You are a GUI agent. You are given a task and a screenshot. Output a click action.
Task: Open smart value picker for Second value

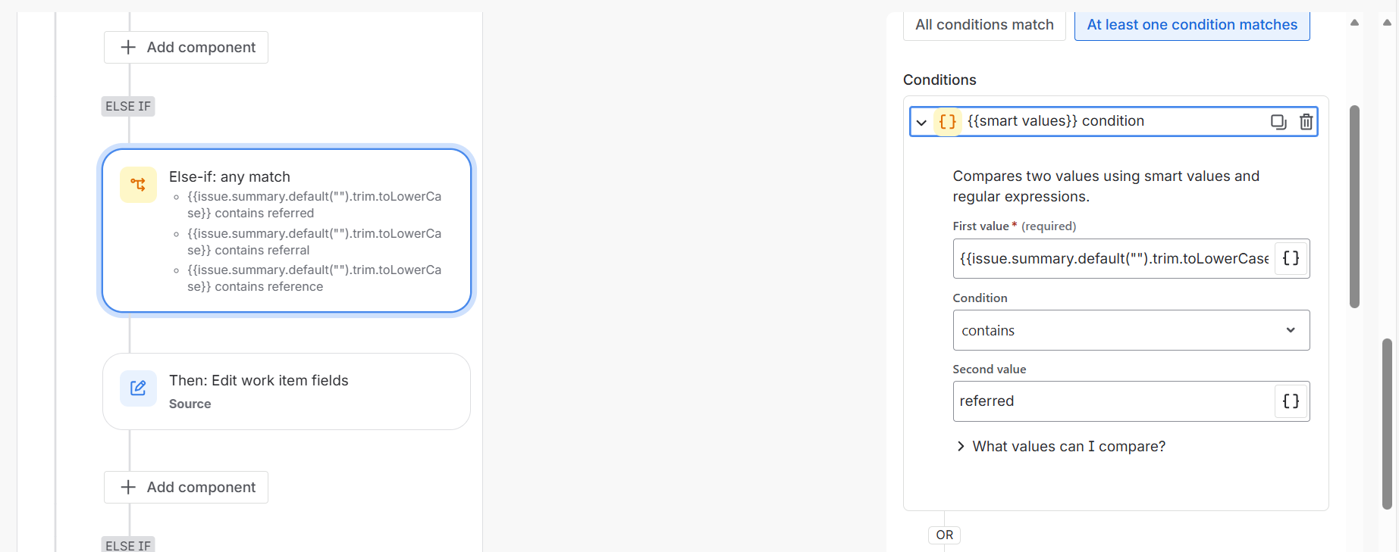(1291, 401)
